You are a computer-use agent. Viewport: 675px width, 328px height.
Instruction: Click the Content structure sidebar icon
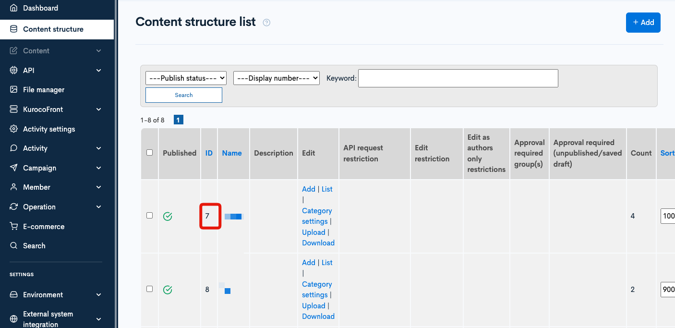coord(13,29)
